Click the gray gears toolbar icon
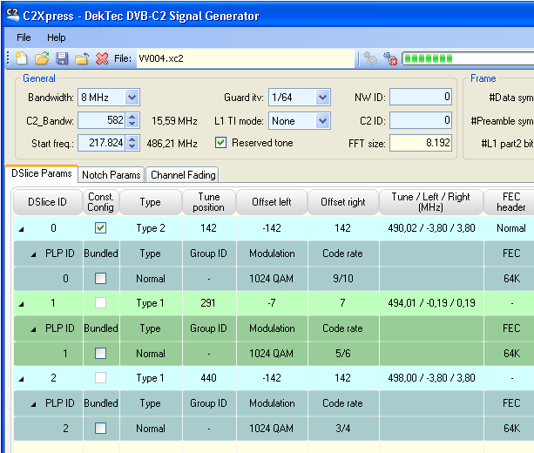Viewport: 534px width, 453px height. [x=370, y=58]
